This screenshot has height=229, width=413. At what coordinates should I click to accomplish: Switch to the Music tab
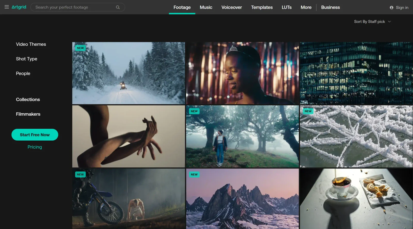206,7
